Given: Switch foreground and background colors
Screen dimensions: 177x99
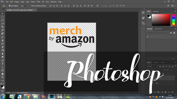Looking at the screenshot, I should coord(4,83).
